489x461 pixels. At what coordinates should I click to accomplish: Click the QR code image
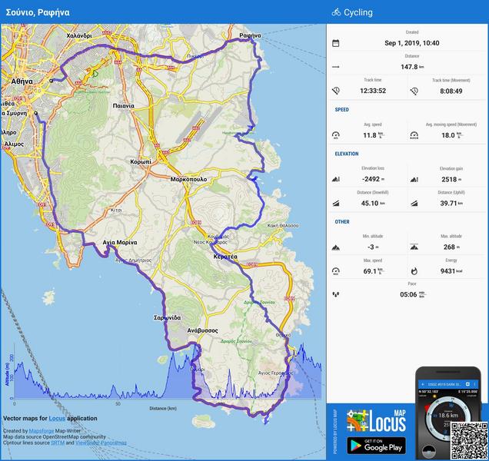[468, 440]
